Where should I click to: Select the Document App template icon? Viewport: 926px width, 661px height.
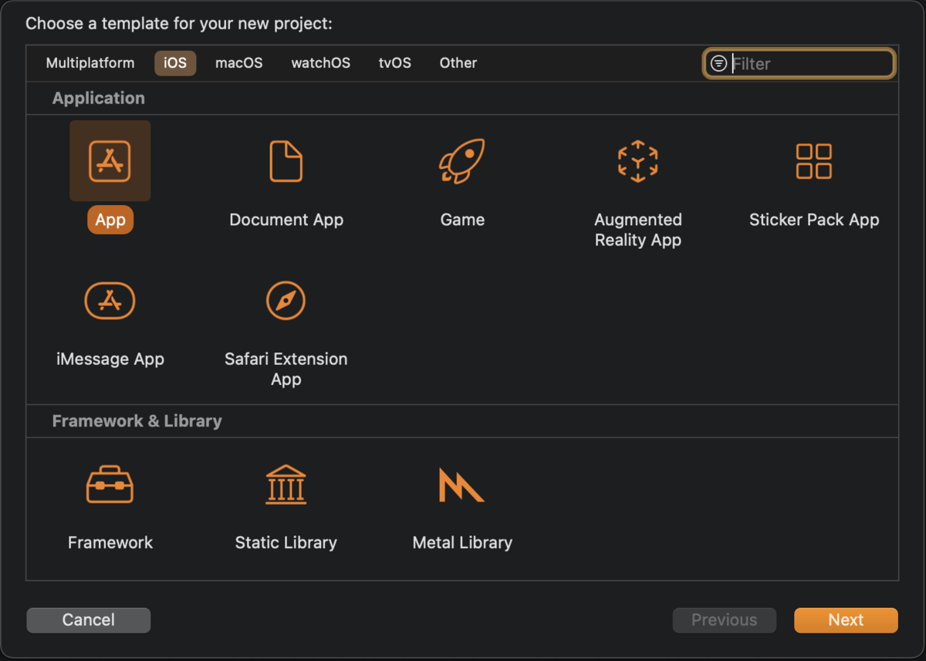pos(286,161)
